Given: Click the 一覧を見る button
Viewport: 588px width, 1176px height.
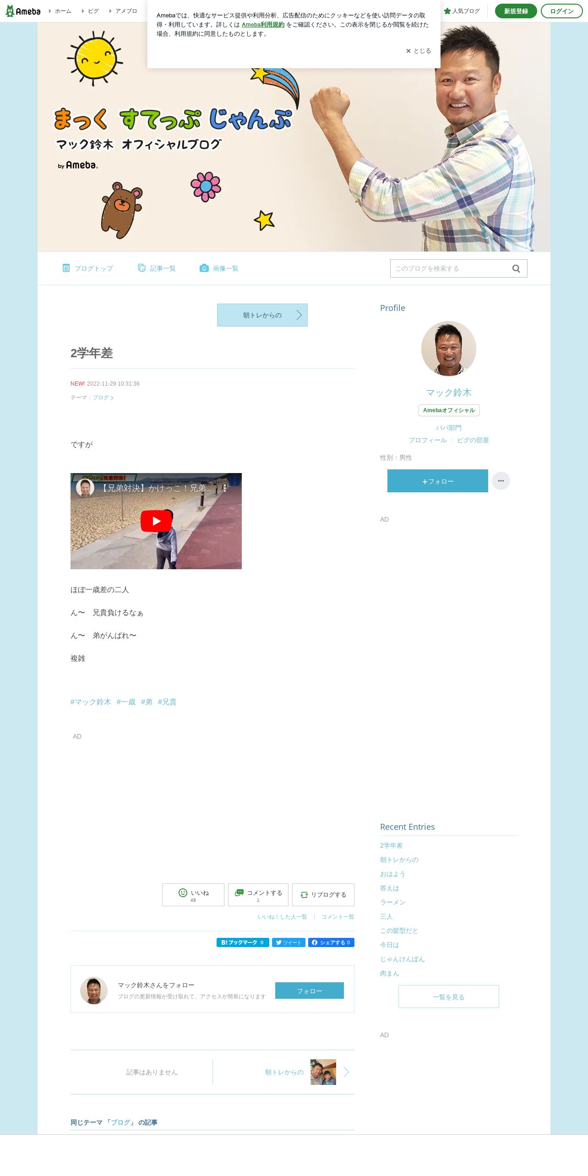Looking at the screenshot, I should (x=449, y=996).
